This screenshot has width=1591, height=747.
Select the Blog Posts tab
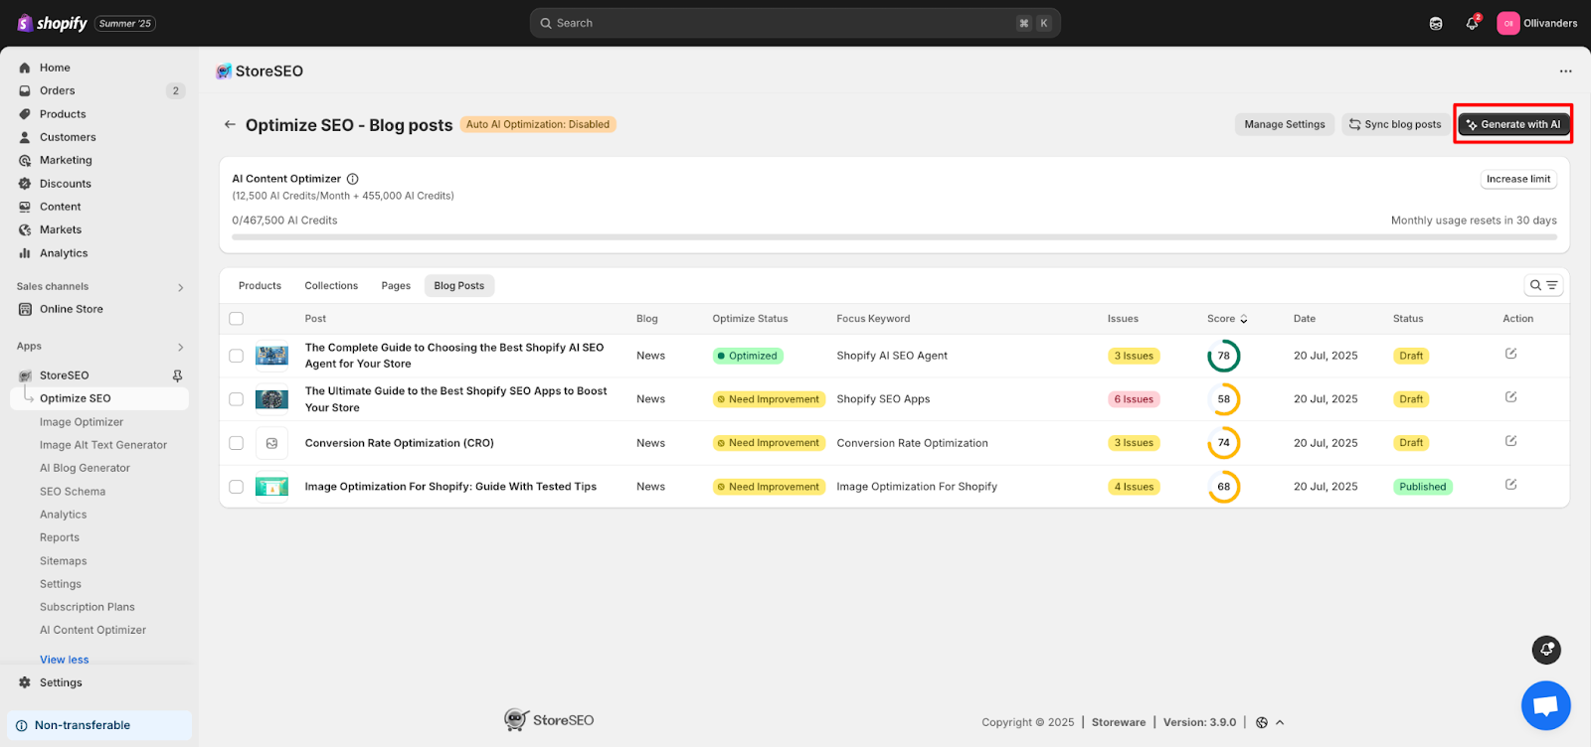(x=459, y=286)
